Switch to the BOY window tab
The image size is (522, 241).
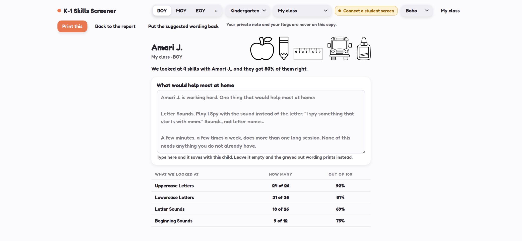(x=162, y=11)
